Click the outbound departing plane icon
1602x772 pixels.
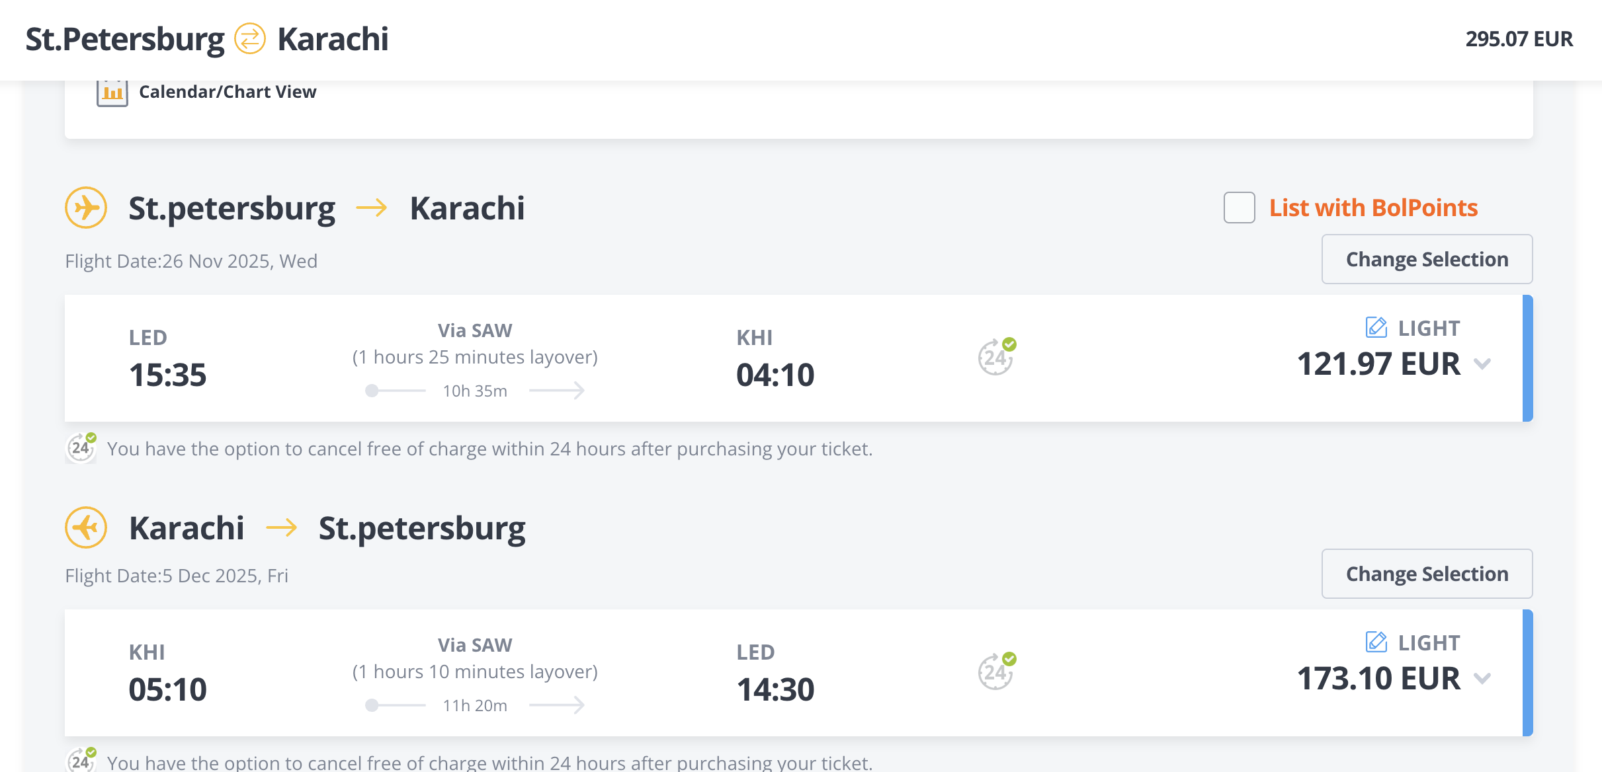(x=86, y=208)
